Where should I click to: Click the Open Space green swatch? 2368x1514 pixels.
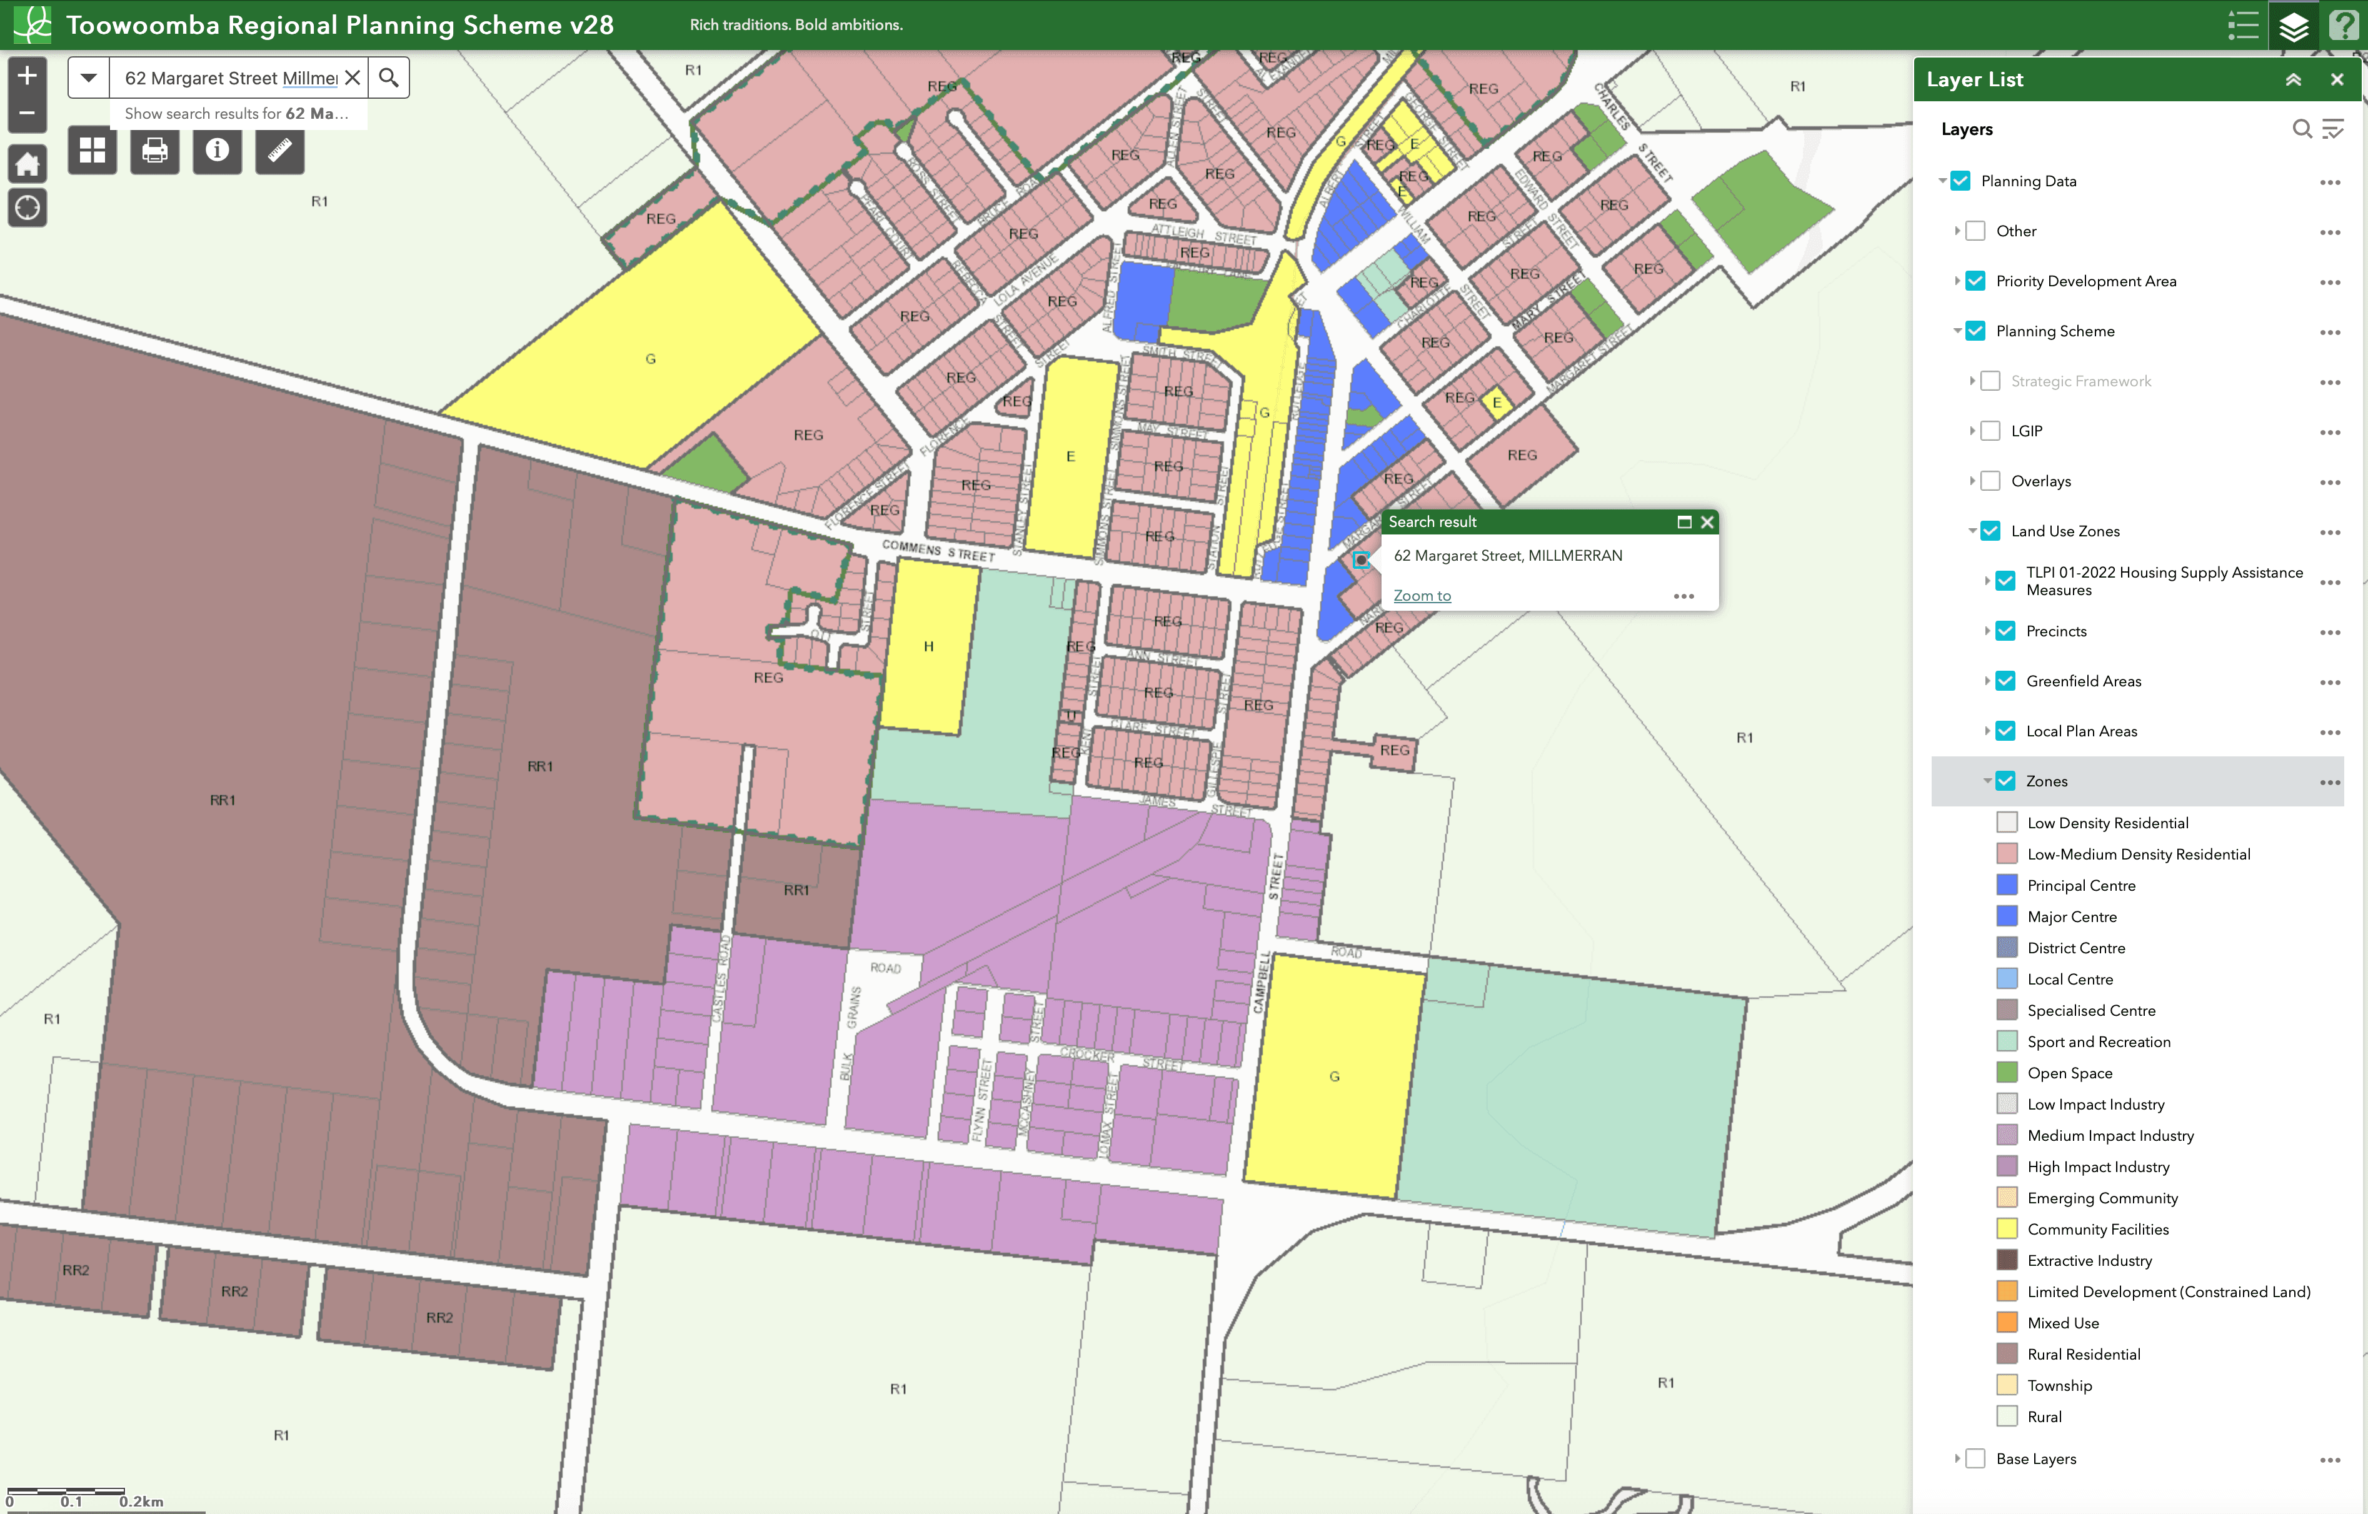tap(2007, 1073)
